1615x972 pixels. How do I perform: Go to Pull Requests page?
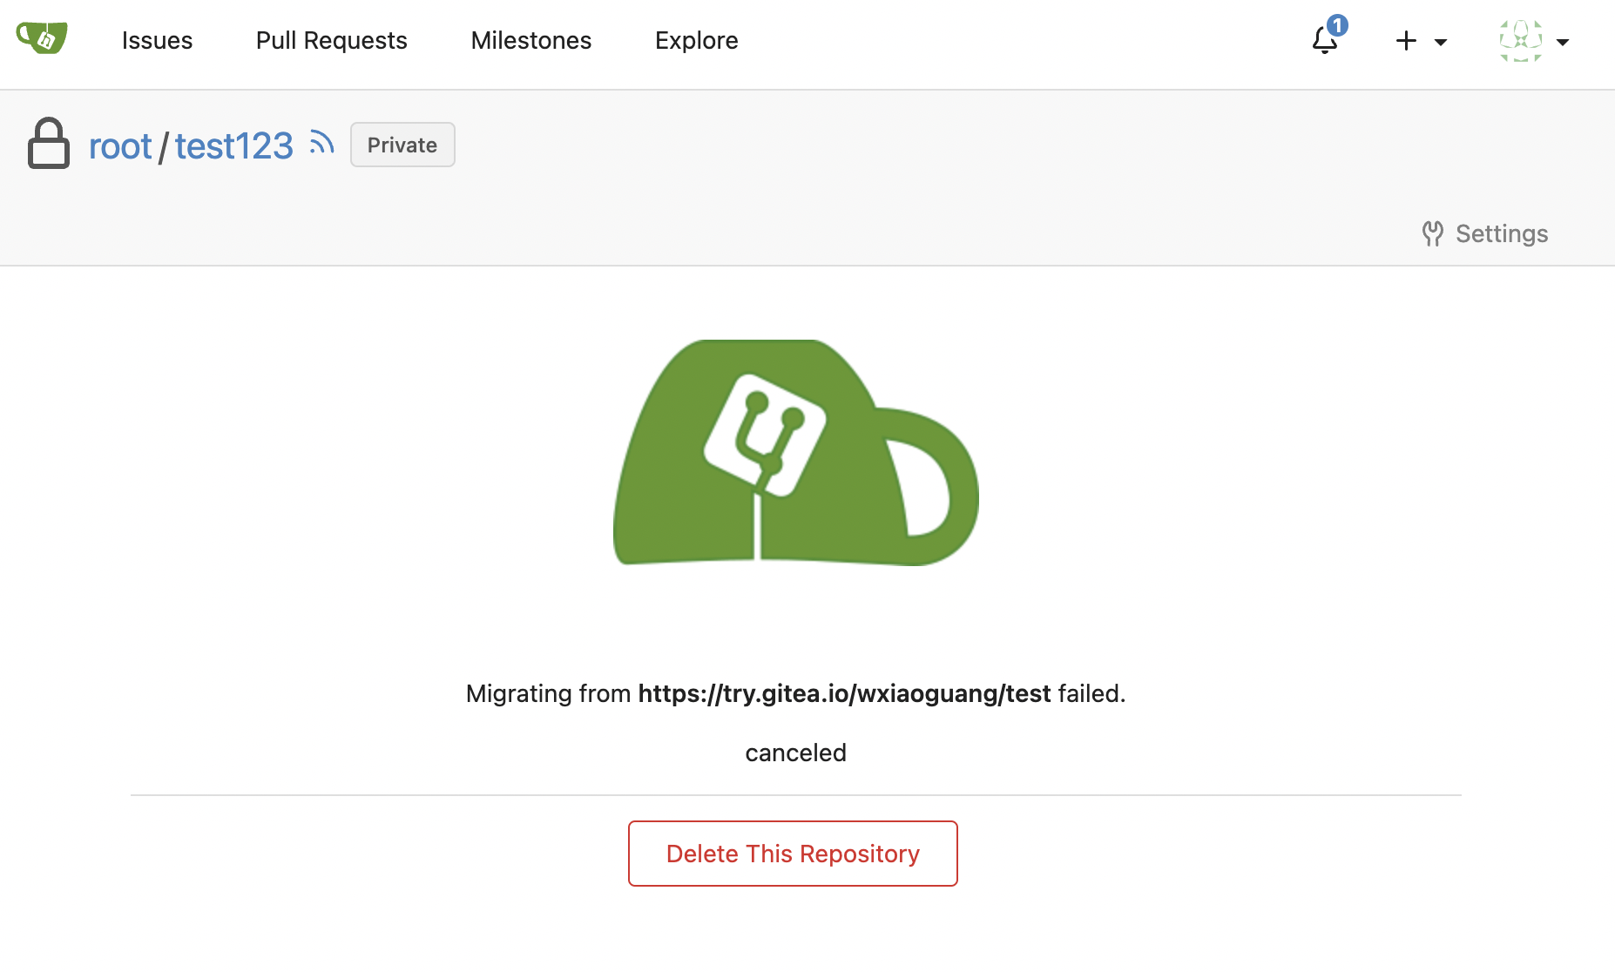332,41
